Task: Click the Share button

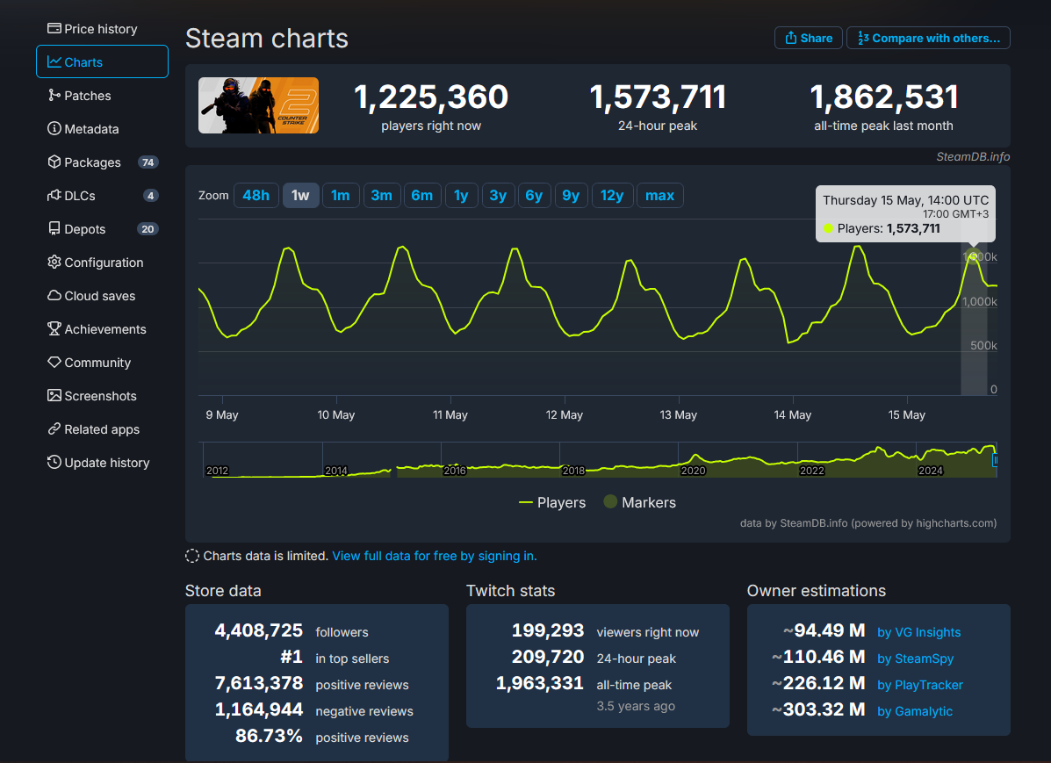Action: 809,38
